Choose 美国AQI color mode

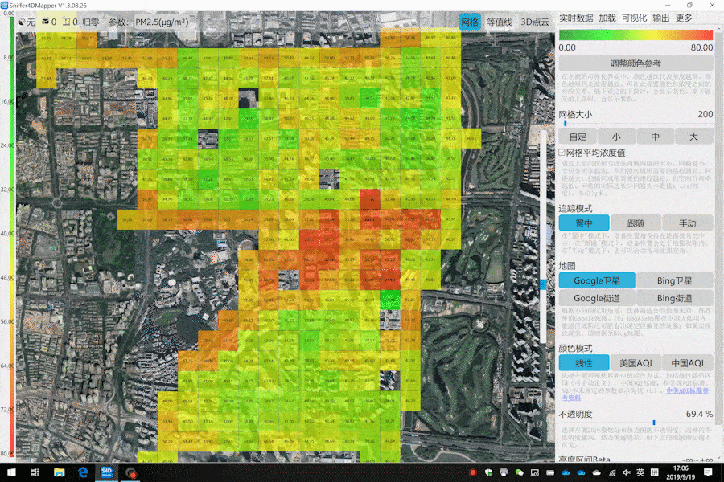tap(636, 363)
